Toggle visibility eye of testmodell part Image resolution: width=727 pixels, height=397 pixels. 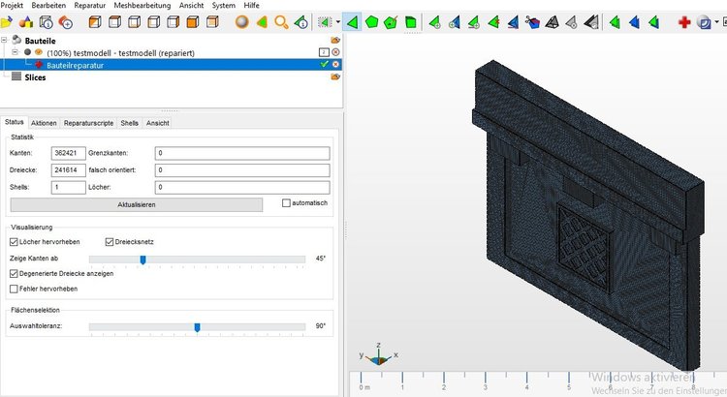(x=39, y=52)
